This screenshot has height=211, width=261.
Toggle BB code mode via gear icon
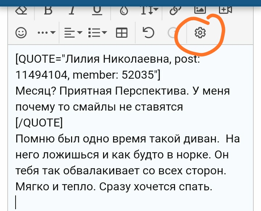click(200, 33)
